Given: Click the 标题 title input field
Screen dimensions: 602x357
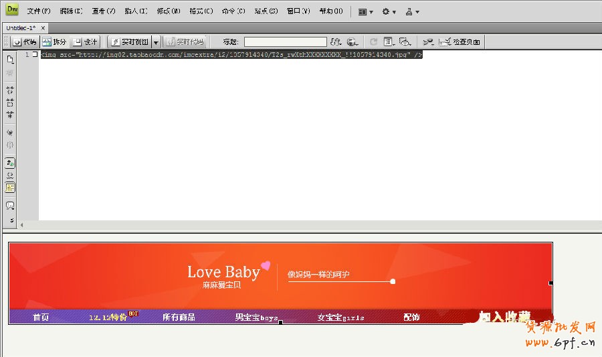Looking at the screenshot, I should pos(285,42).
